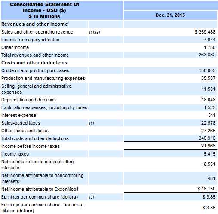
Task: Click the Consolidated Statement Of Income title
Action: pyautogui.click(x=44, y=10)
